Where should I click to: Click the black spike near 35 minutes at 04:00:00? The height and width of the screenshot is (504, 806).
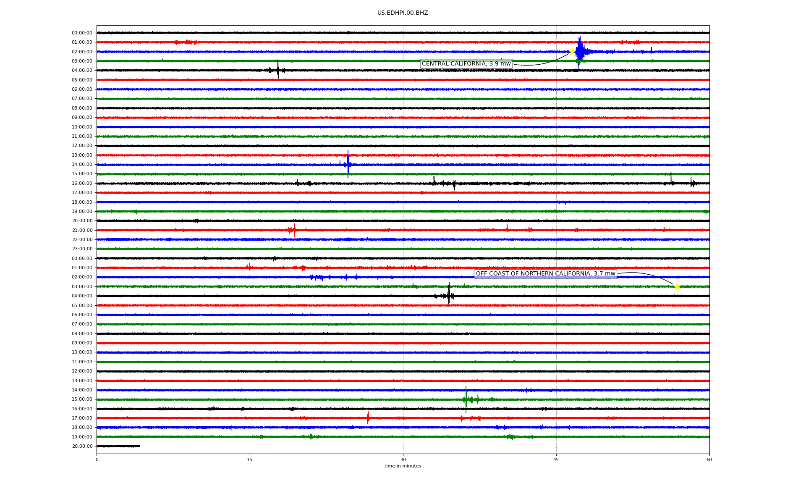pyautogui.click(x=449, y=295)
